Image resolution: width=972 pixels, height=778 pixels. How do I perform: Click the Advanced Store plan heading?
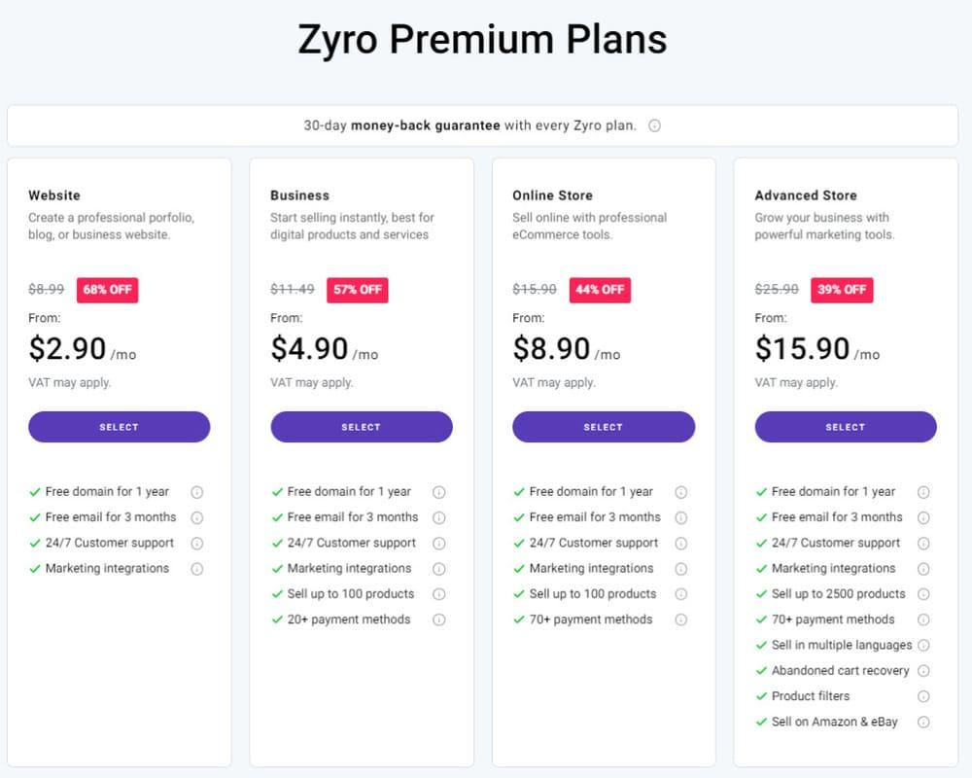coord(806,195)
